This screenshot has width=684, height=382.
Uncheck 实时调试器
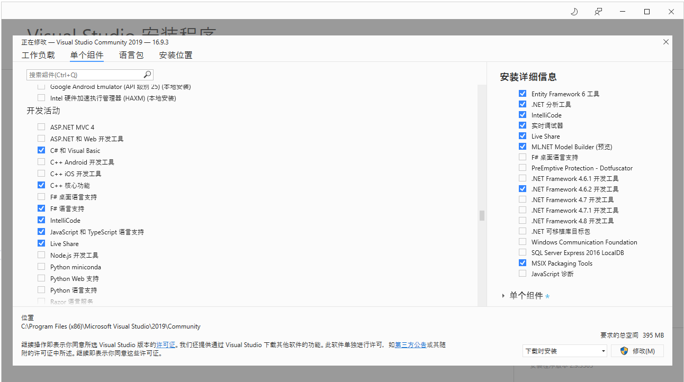click(523, 125)
